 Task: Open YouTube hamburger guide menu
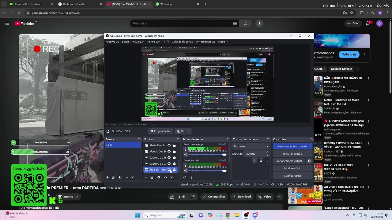7,24
